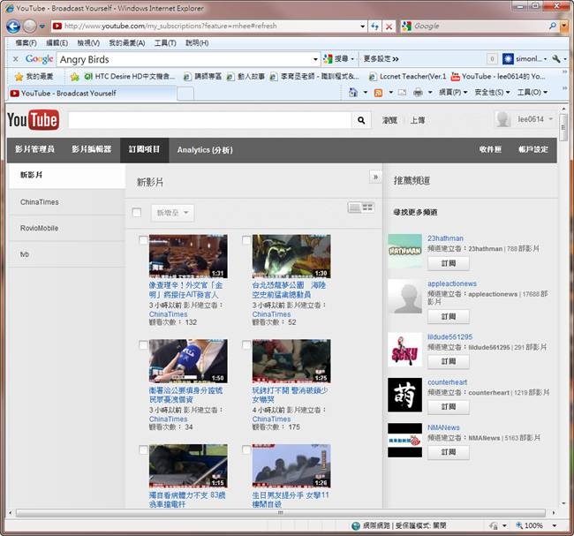Image resolution: width=574 pixels, height=536 pixels.
Task: Tick the select-all checkbox beside 新增至
Action: pyautogui.click(x=137, y=212)
